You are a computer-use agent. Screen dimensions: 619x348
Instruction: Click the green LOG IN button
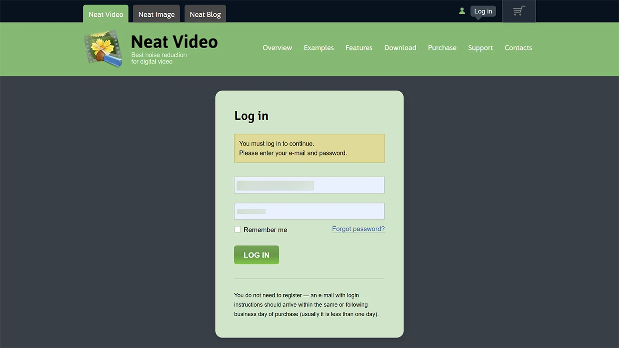[256, 255]
